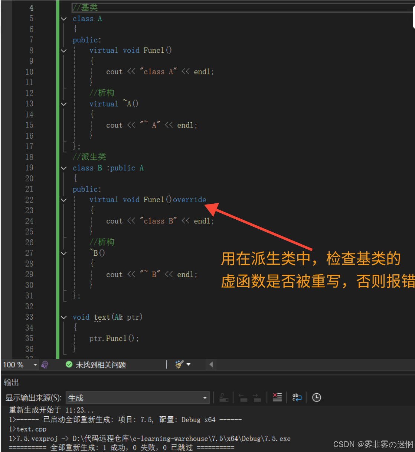Click the "virtual ~A()" destructor text
The image size is (415, 452).
coord(114,104)
